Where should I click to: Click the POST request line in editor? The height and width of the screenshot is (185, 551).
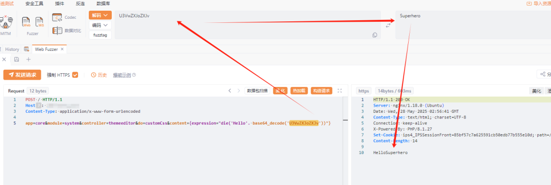pos(44,100)
